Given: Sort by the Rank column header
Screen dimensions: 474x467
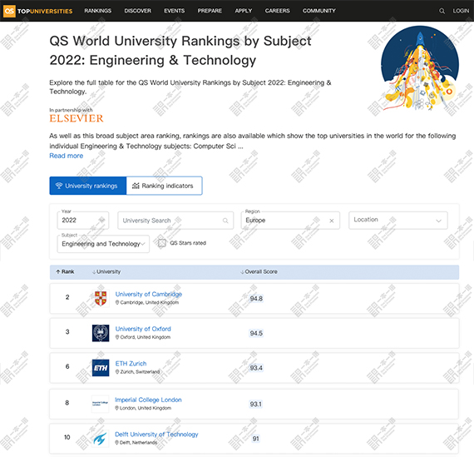Looking at the screenshot, I should (x=65, y=271).
